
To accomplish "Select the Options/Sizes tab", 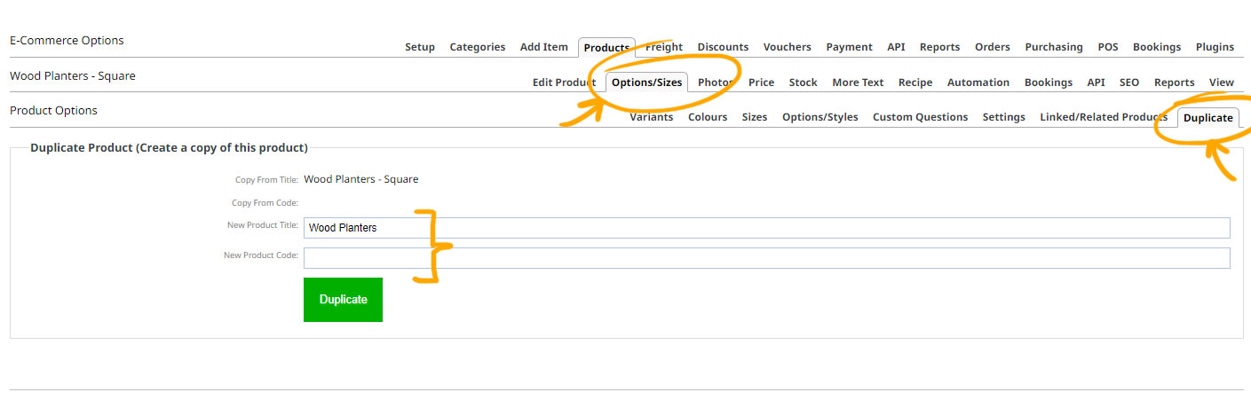I will tap(647, 82).
